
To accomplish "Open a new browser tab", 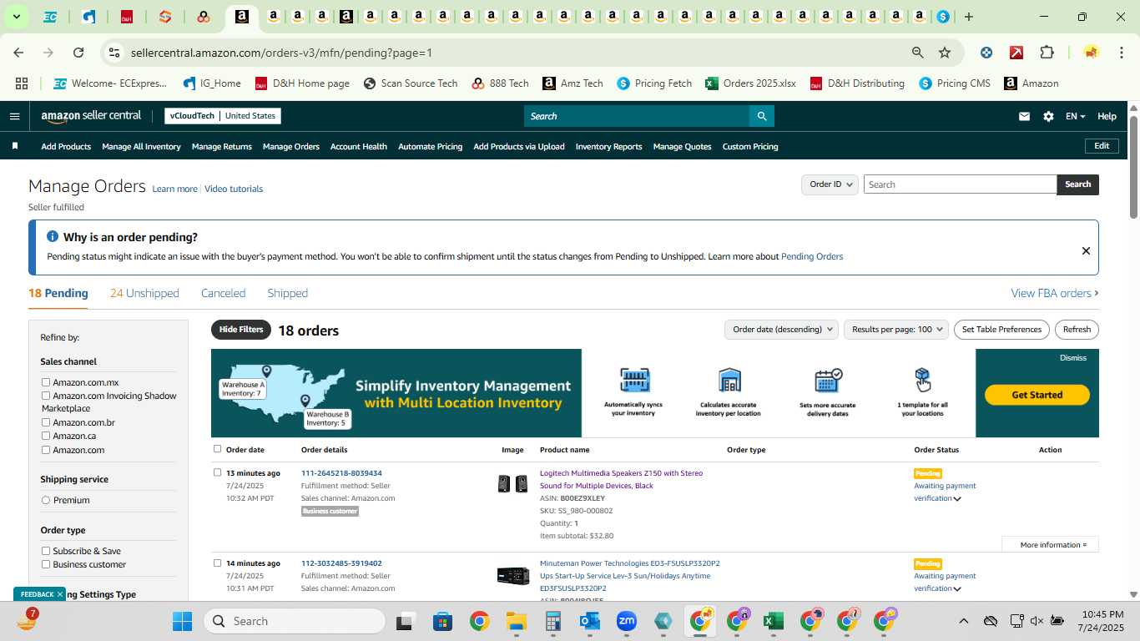I will [968, 17].
